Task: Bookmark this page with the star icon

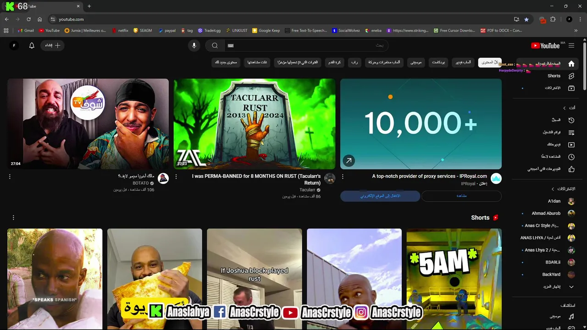Action: click(526, 19)
